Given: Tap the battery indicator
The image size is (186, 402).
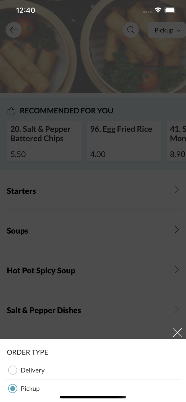Looking at the screenshot, I should pos(171,10).
